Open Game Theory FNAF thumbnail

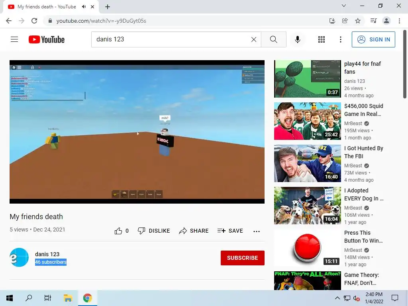pos(307,280)
